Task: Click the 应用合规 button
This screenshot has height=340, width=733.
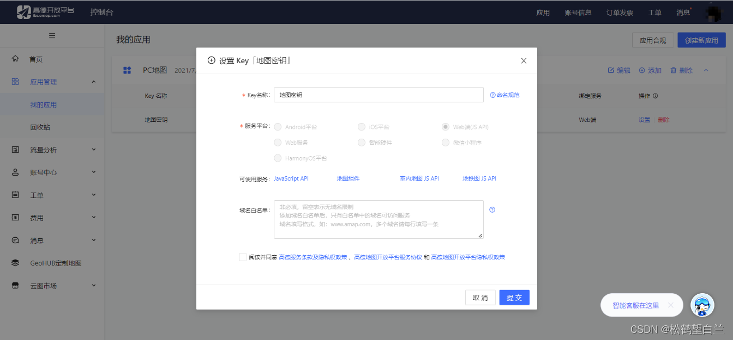Action: click(653, 40)
